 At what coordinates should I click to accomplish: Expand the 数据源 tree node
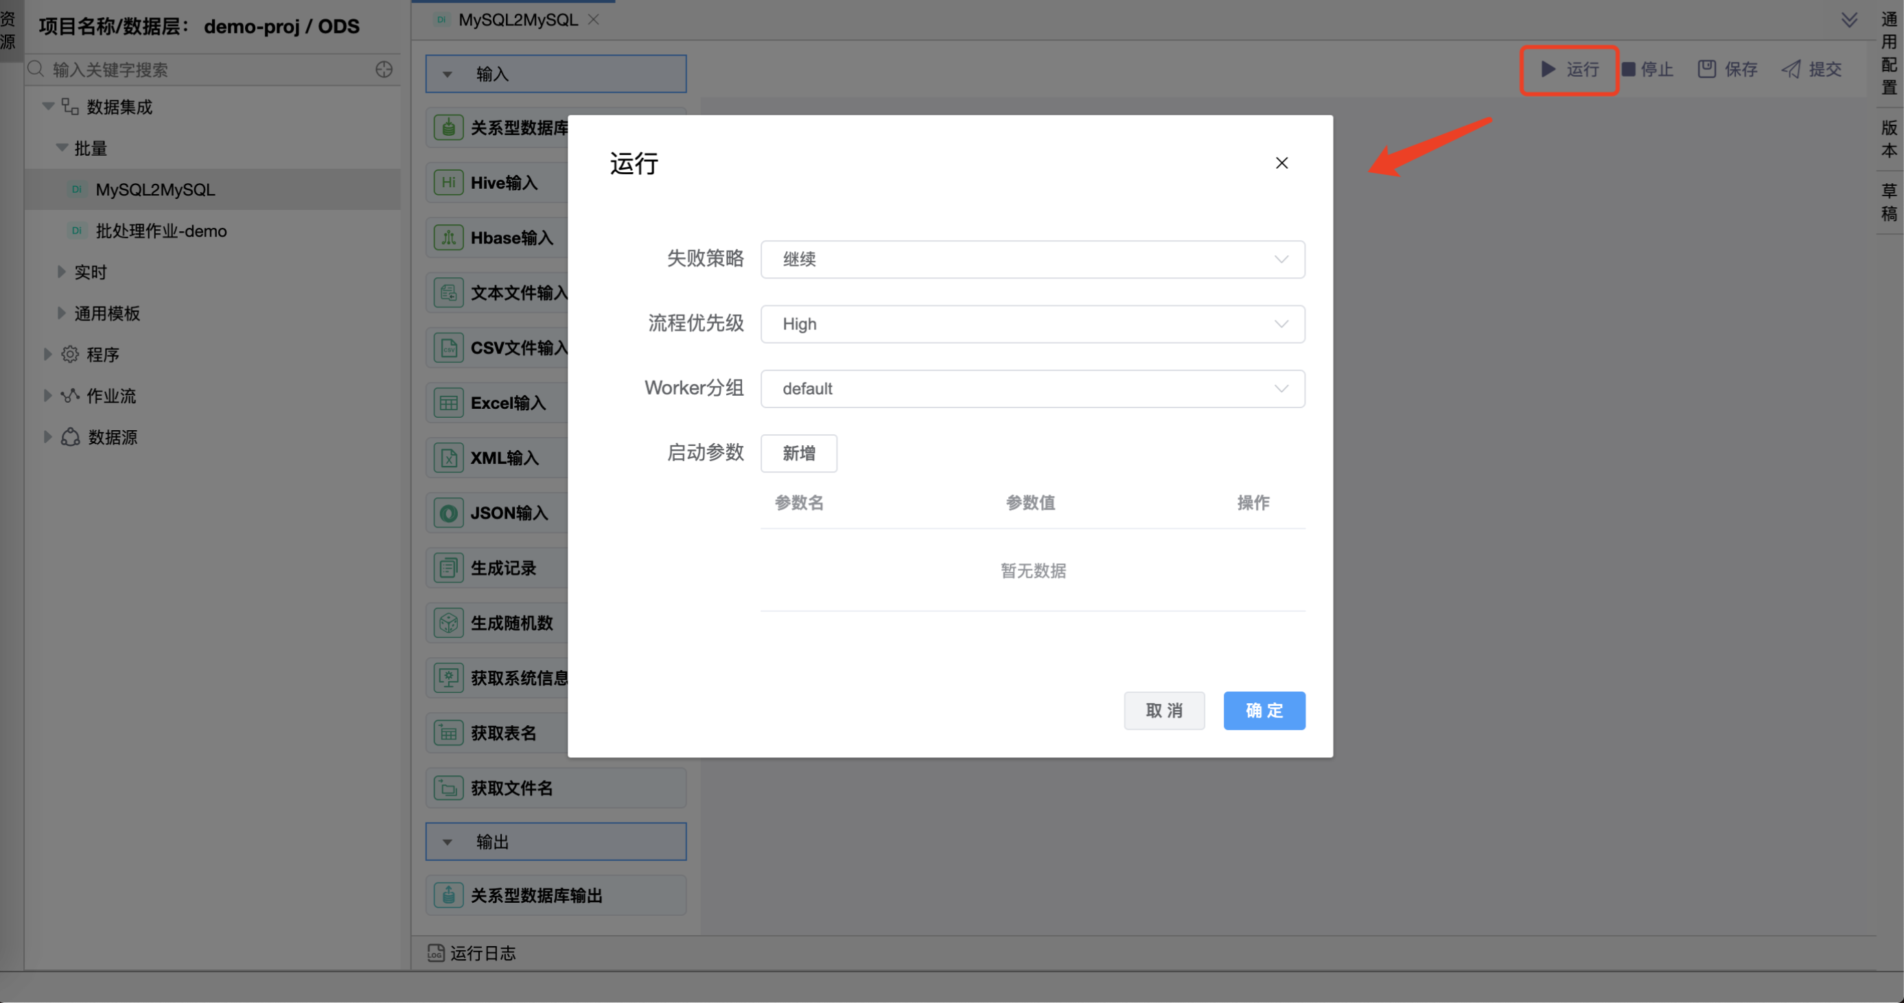[x=47, y=437]
